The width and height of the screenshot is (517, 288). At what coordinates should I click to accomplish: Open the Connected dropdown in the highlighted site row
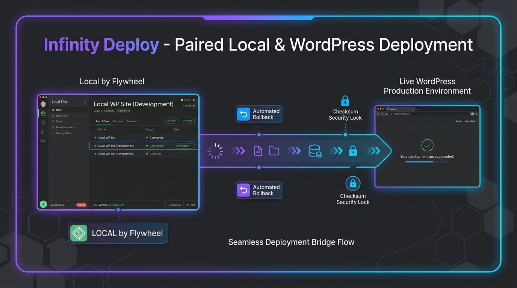pyautogui.click(x=184, y=145)
